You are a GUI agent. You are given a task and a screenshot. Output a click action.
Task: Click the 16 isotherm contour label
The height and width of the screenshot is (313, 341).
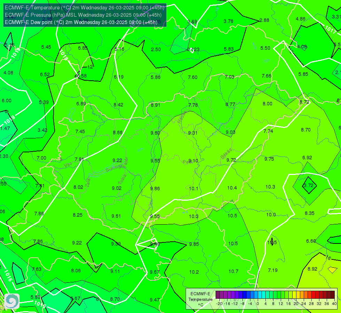(x=328, y=258)
